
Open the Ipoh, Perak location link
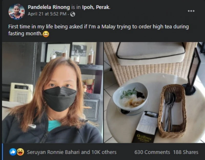[96, 7]
